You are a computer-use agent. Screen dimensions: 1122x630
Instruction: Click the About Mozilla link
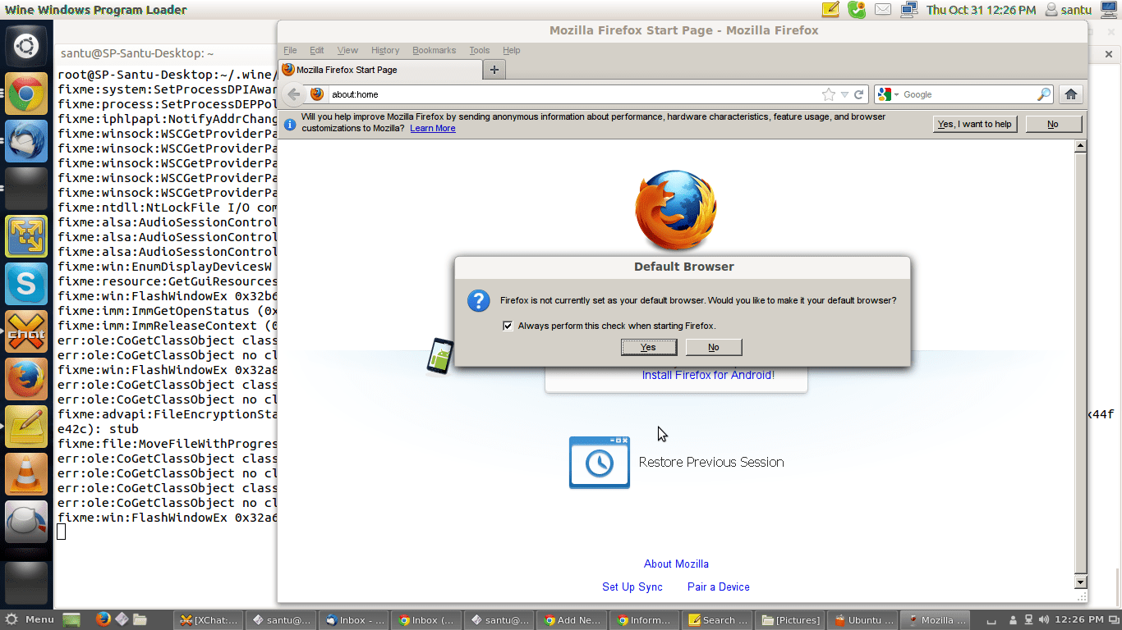point(676,564)
